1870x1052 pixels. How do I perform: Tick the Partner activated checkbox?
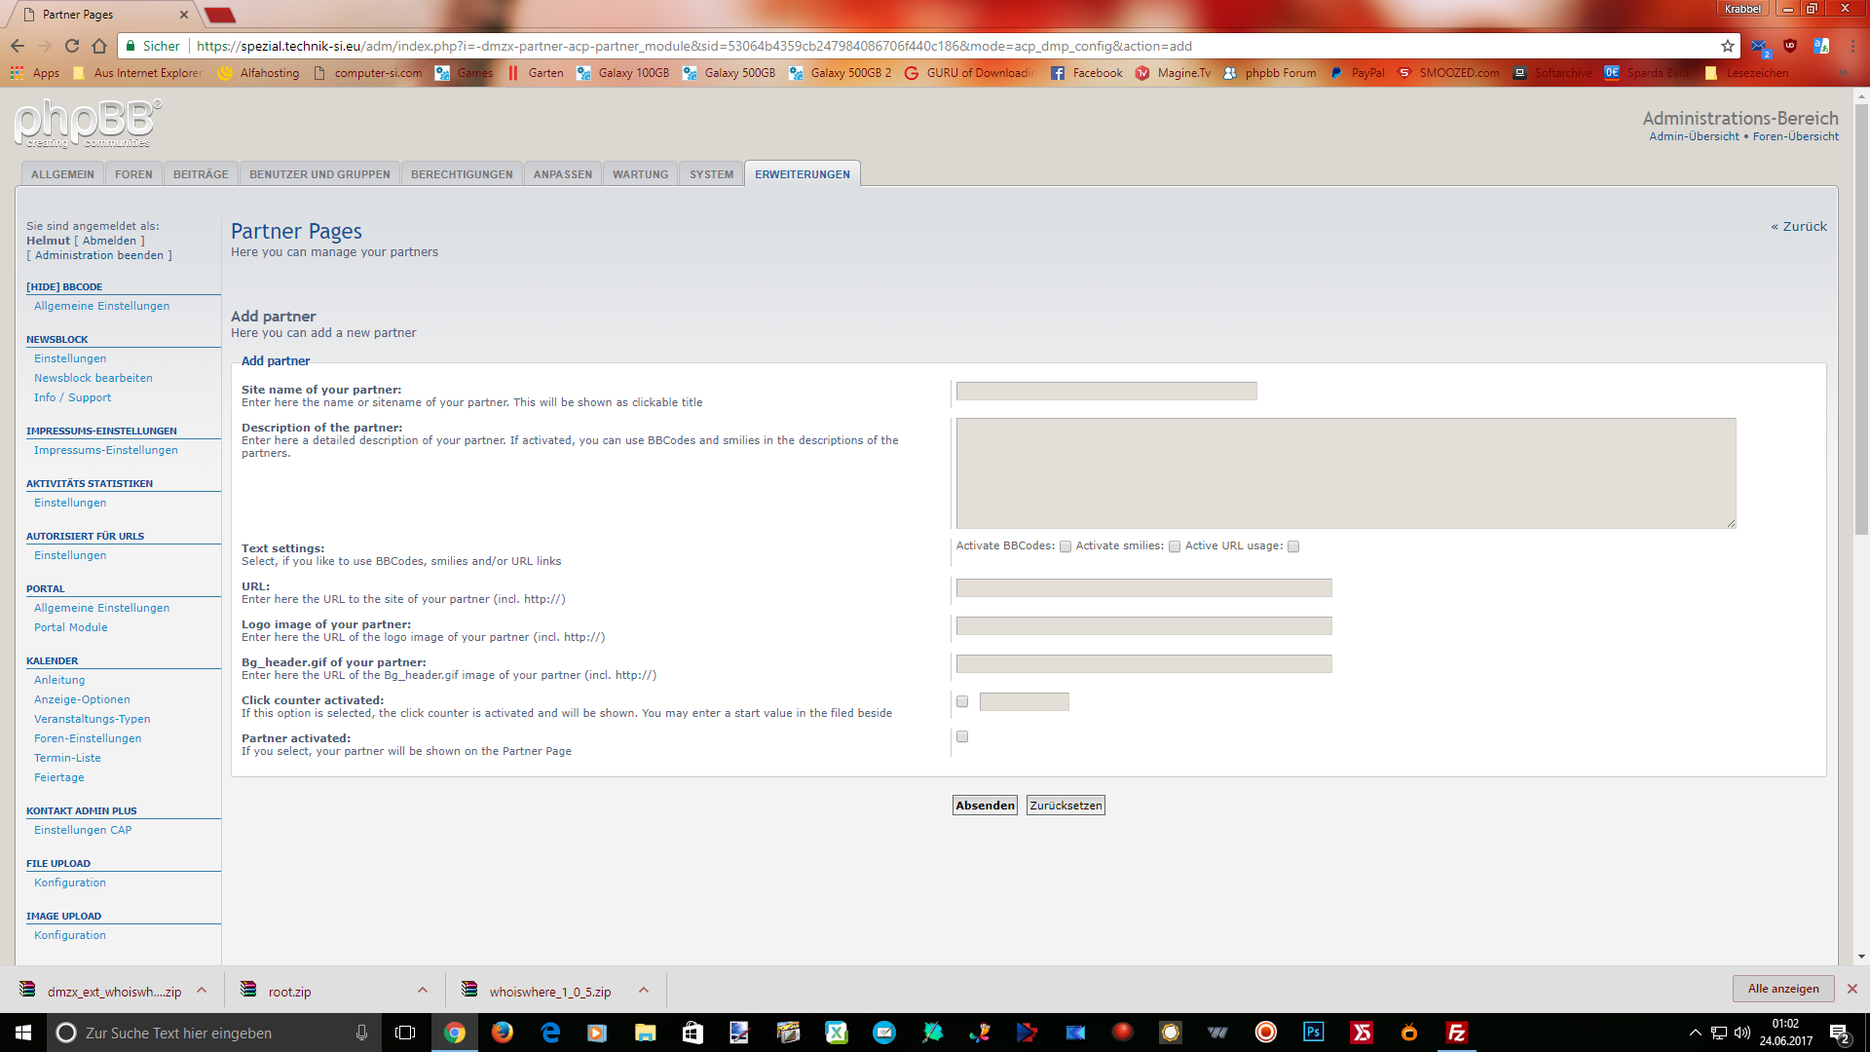click(x=962, y=736)
